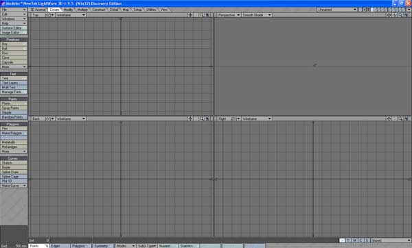Click the zoom magnifier in the Back viewport
Image resolution: width=412 pixels, height=248 pixels.
coord(201,119)
